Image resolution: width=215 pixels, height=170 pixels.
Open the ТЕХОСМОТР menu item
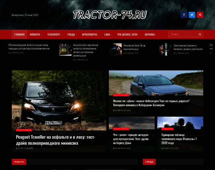(x=54, y=35)
